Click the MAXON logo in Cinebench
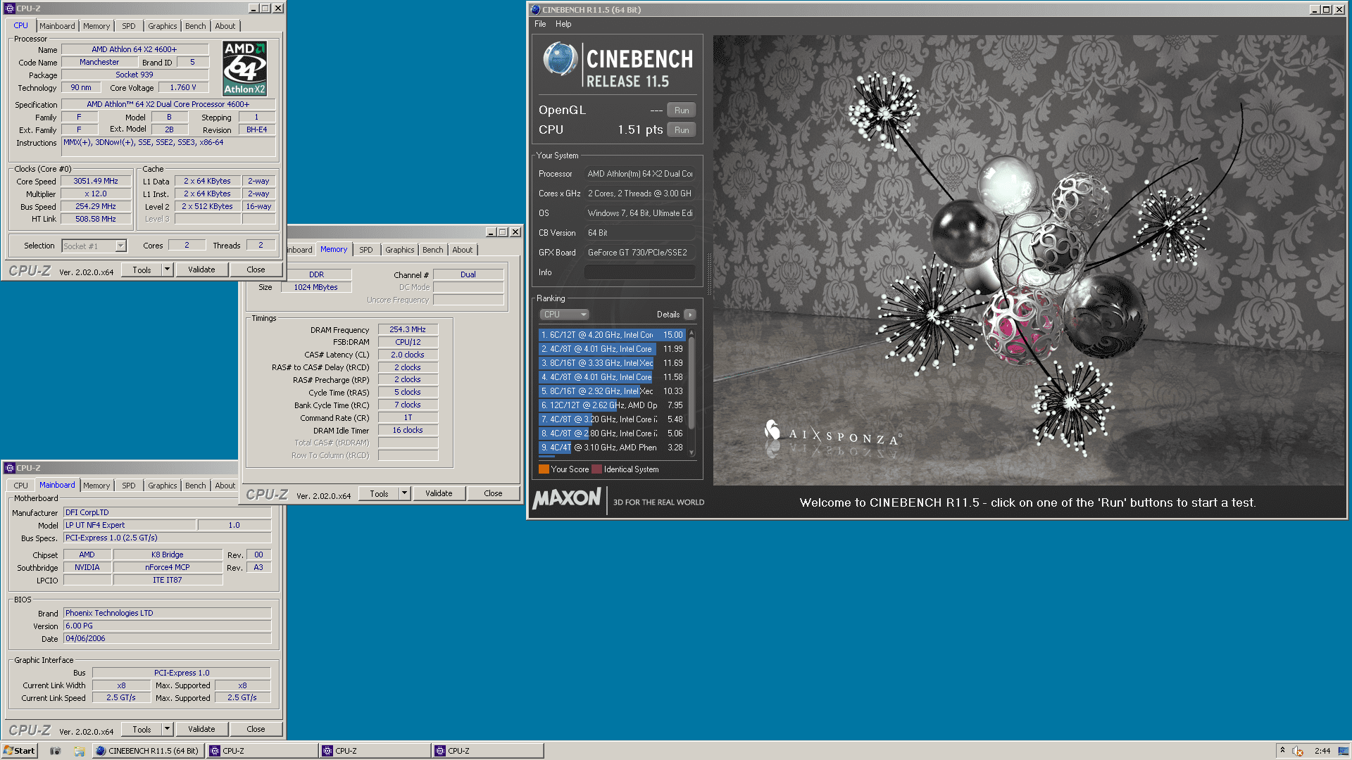The image size is (1352, 760). pos(567,499)
